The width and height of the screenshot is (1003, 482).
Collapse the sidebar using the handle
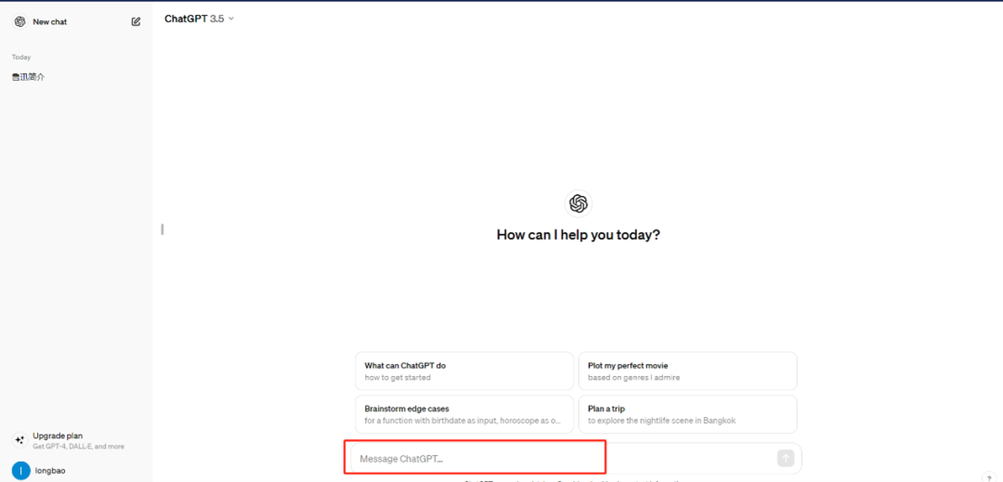point(163,228)
